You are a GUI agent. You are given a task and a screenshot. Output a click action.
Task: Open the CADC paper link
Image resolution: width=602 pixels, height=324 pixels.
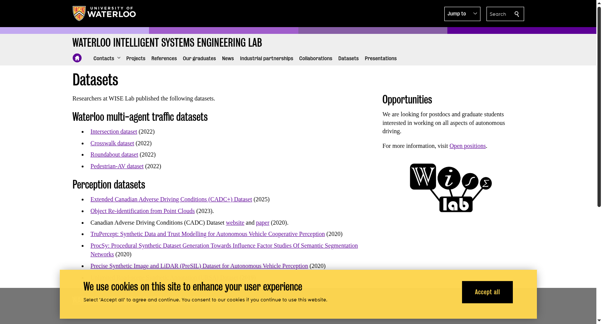point(263,223)
